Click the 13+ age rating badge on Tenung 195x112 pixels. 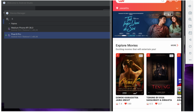(x=171, y=56)
